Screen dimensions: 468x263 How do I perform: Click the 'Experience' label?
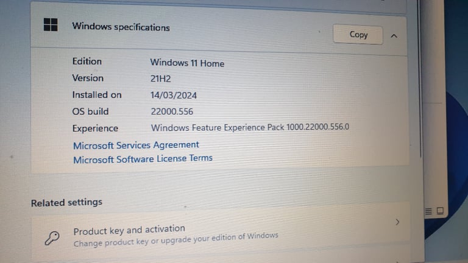click(x=95, y=128)
